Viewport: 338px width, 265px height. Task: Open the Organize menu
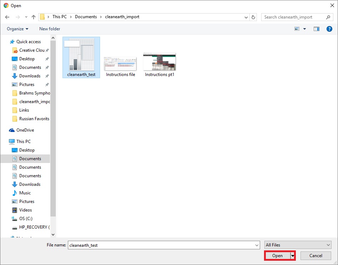(x=18, y=29)
